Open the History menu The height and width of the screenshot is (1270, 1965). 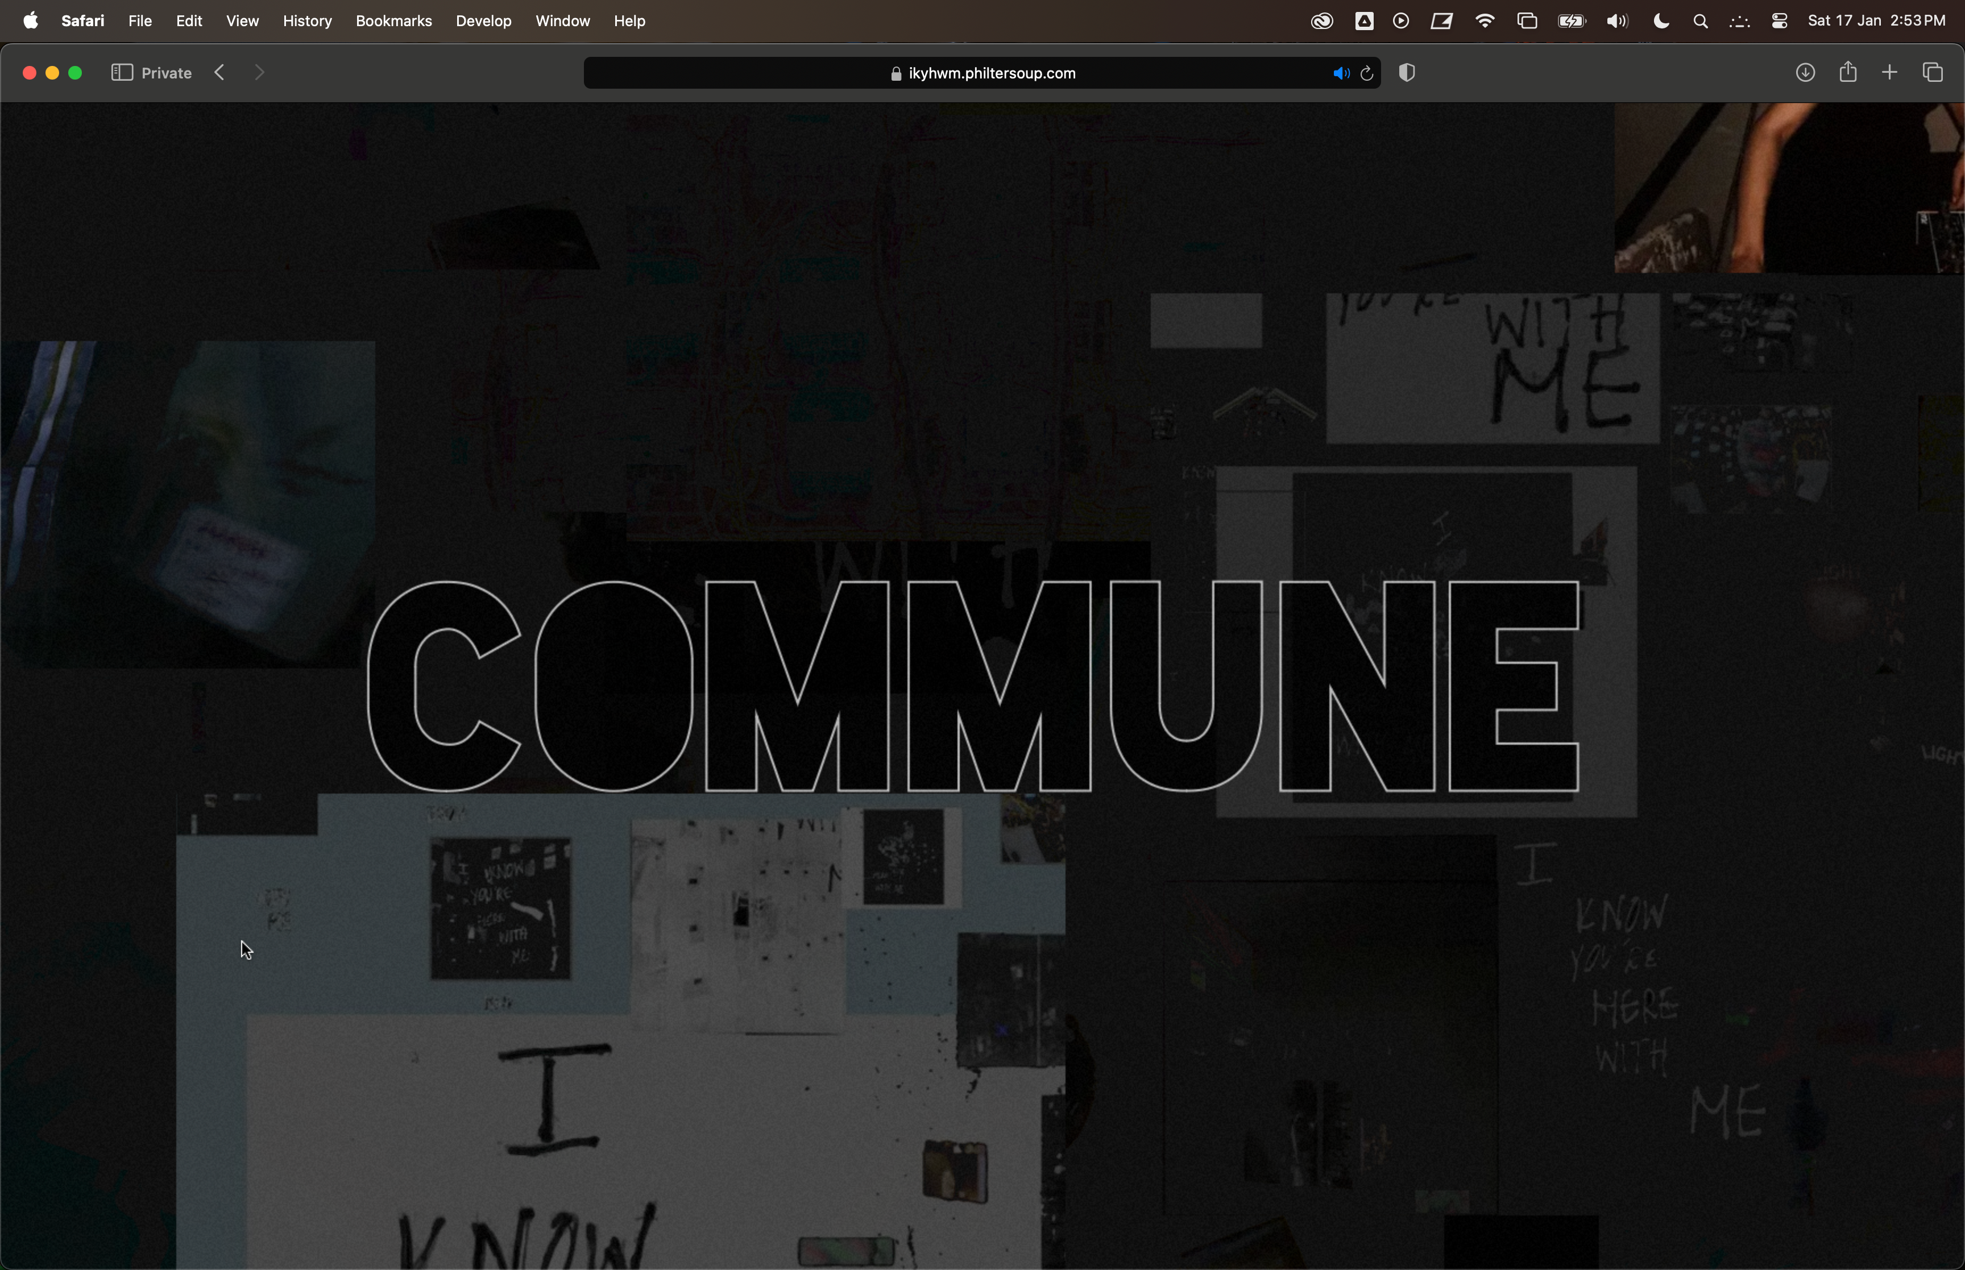coord(307,20)
